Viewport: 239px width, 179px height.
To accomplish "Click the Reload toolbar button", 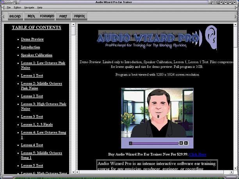I will [x=15, y=16].
